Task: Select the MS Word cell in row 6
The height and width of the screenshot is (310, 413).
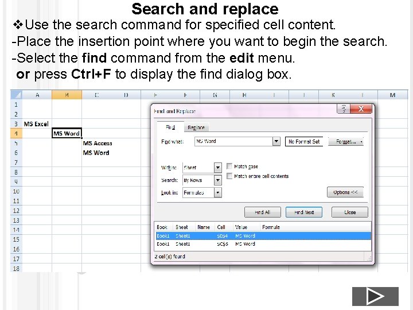Action: tap(96, 153)
